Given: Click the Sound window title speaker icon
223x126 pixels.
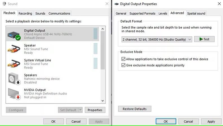Looking at the screenshot, I should pos(5,4).
